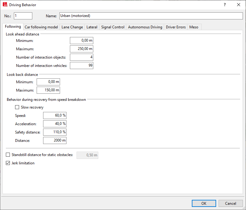Close the Driving Behavior dialog

pyautogui.click(x=238, y=5)
